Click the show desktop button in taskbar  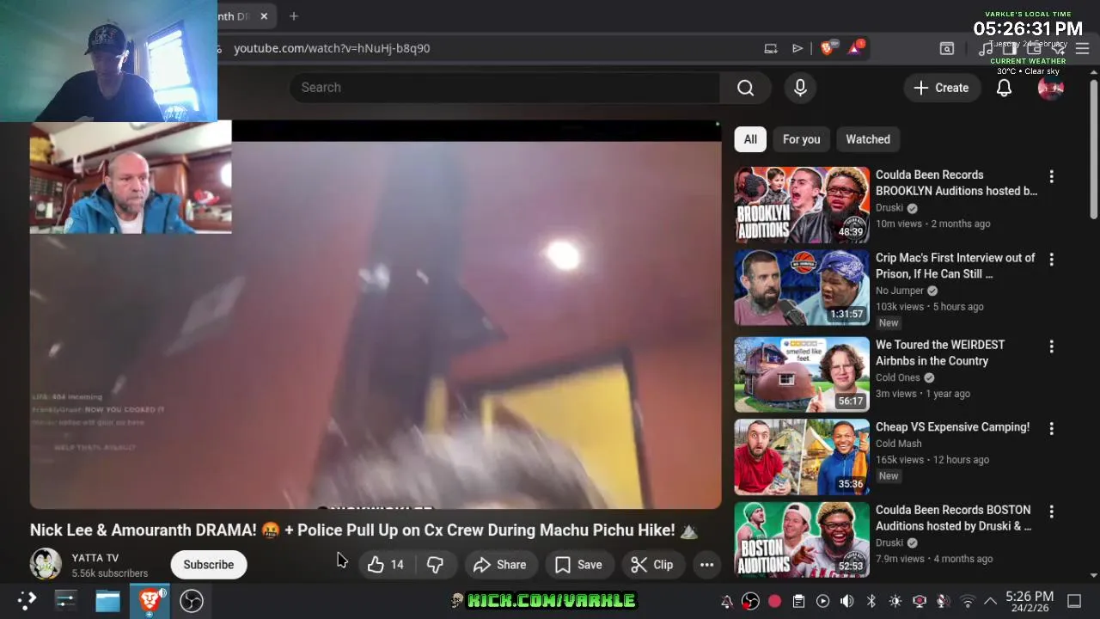point(1074,601)
